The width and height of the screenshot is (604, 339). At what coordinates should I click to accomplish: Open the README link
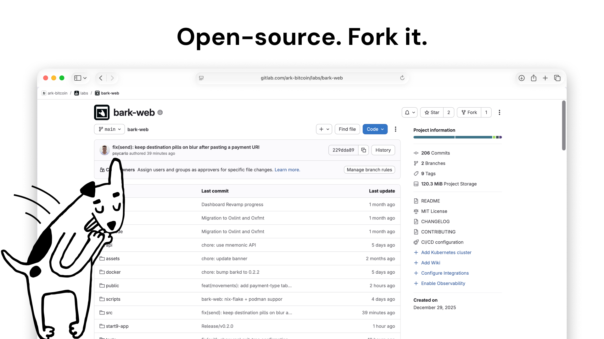[x=430, y=201]
